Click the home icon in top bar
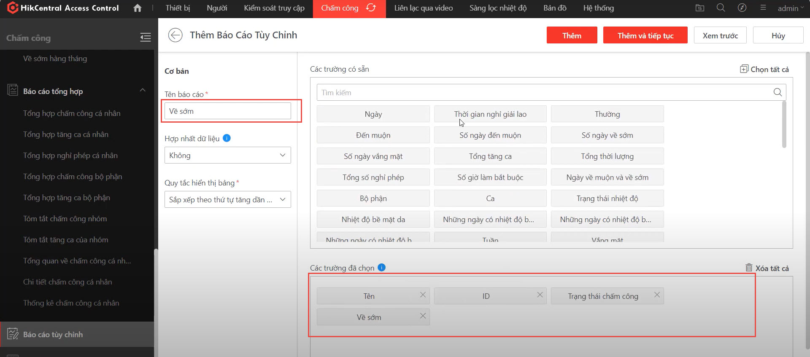Viewport: 810px width, 357px height. tap(137, 8)
